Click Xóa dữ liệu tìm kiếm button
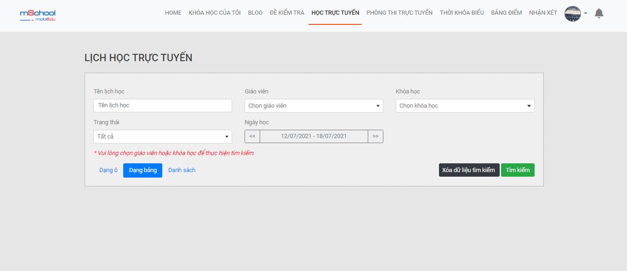627x271 pixels. pyautogui.click(x=469, y=170)
